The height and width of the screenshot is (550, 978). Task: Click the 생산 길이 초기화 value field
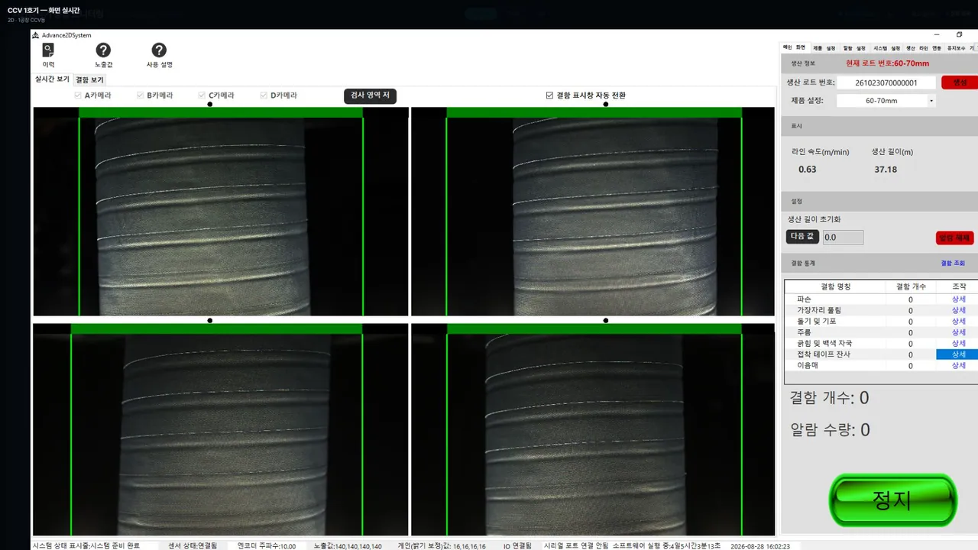click(x=843, y=238)
